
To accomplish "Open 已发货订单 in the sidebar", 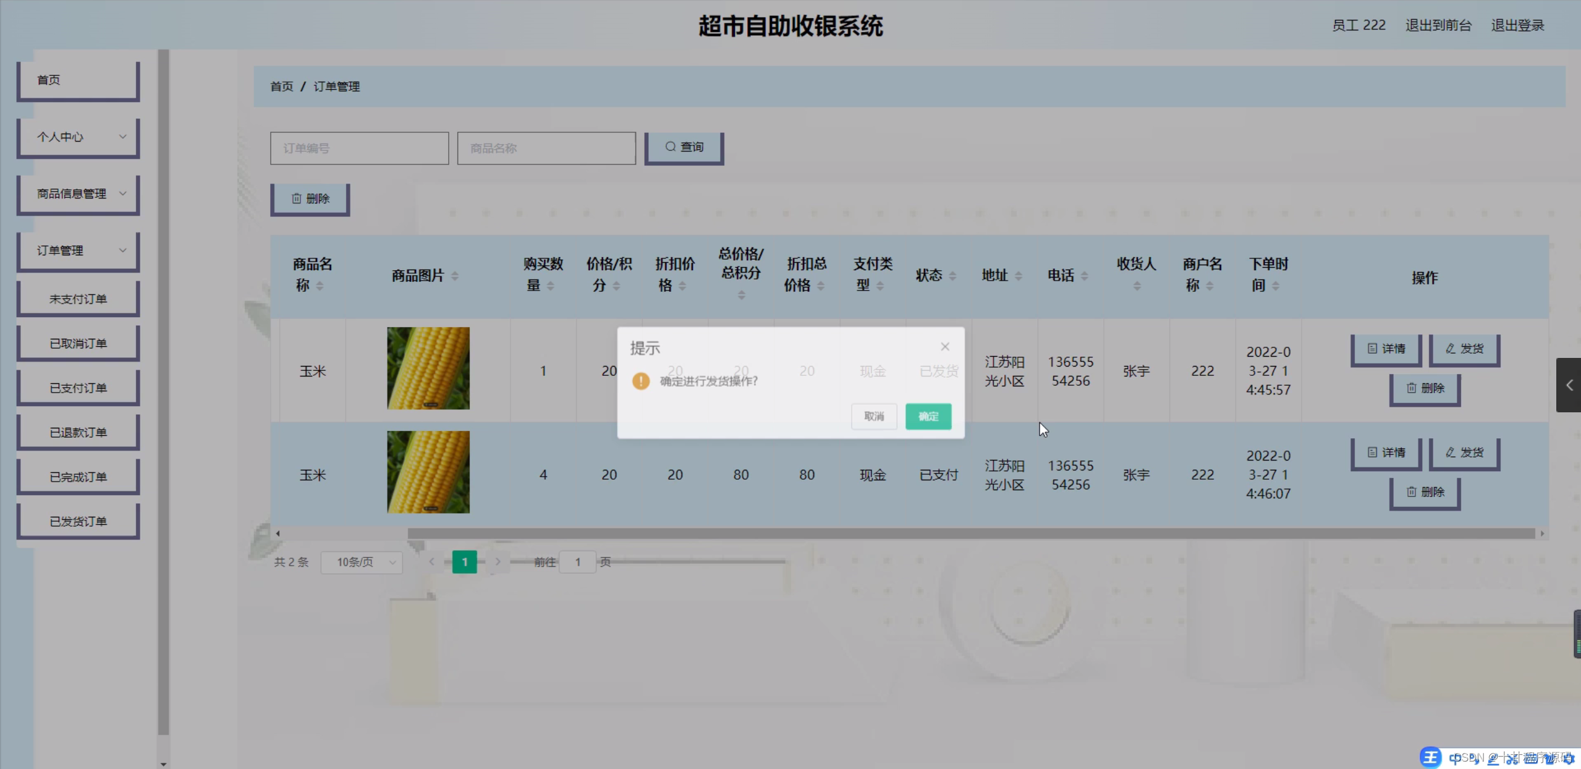I will 78,522.
